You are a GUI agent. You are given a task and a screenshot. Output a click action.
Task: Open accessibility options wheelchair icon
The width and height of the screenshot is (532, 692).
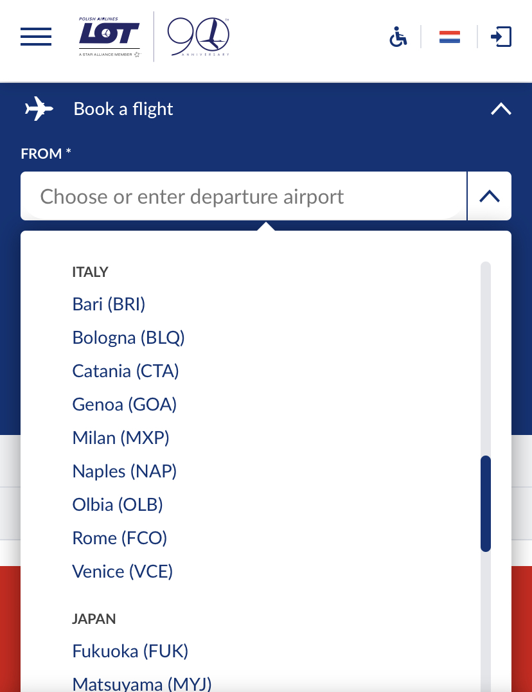point(398,37)
